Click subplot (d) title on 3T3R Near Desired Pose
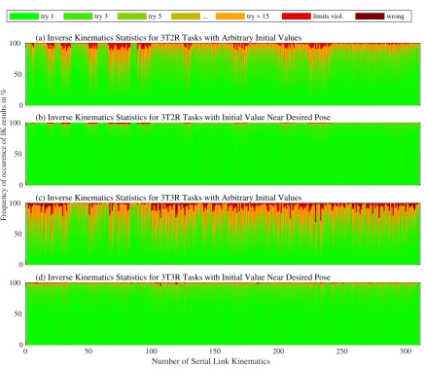 coord(183,277)
